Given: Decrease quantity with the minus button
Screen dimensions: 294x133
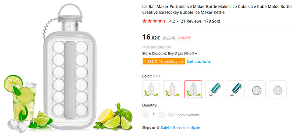Looking at the screenshot, I should pyautogui.click(x=146, y=115).
